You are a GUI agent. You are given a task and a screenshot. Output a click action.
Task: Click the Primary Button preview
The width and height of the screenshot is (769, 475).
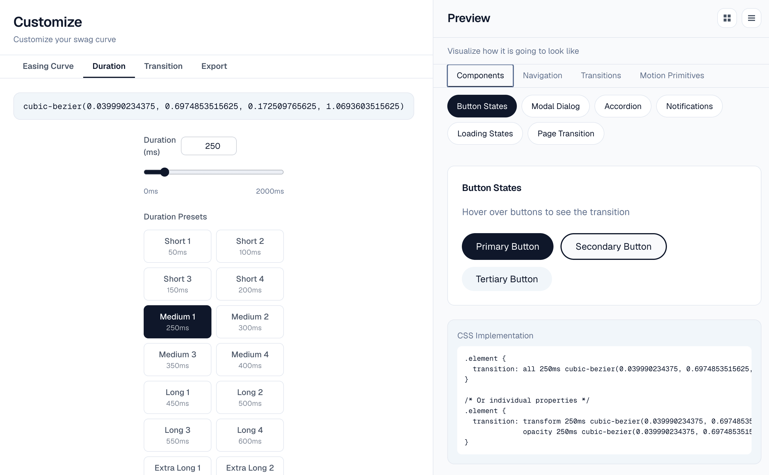click(x=507, y=247)
